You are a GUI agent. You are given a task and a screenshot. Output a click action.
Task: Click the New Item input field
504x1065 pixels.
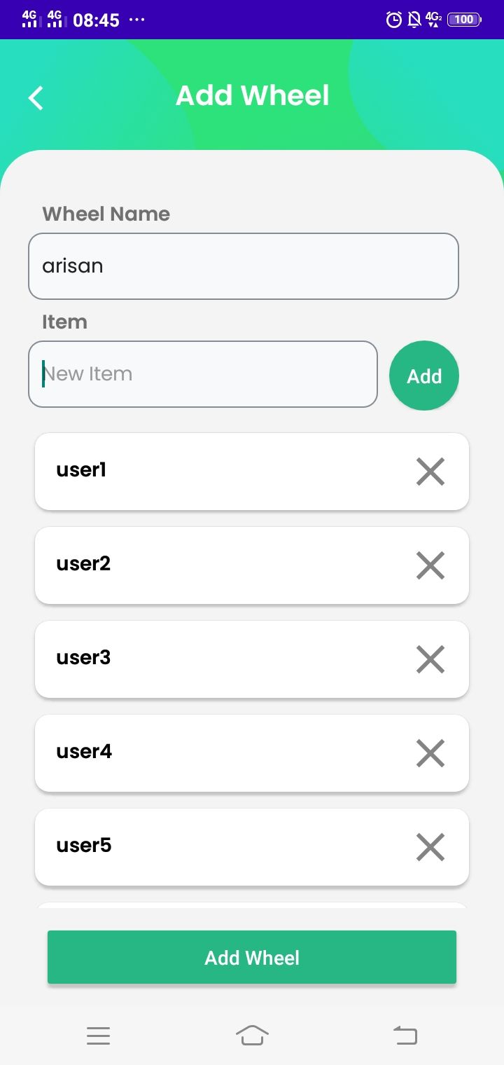pos(203,374)
